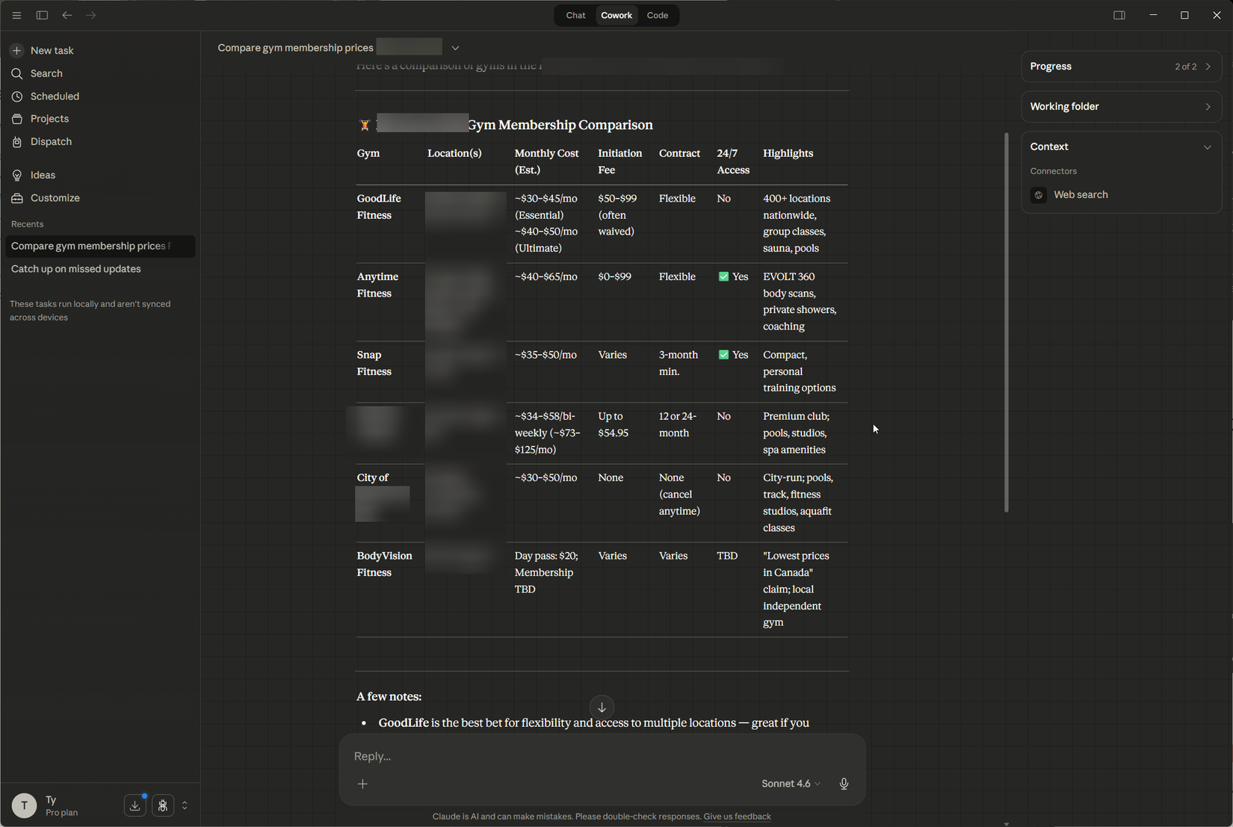Close the application window
The height and width of the screenshot is (827, 1233).
1217,15
